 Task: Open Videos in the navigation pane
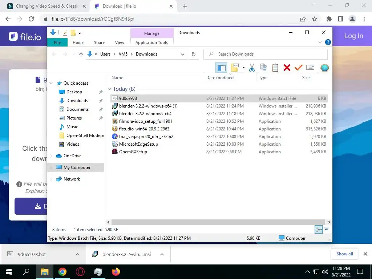tap(73, 144)
